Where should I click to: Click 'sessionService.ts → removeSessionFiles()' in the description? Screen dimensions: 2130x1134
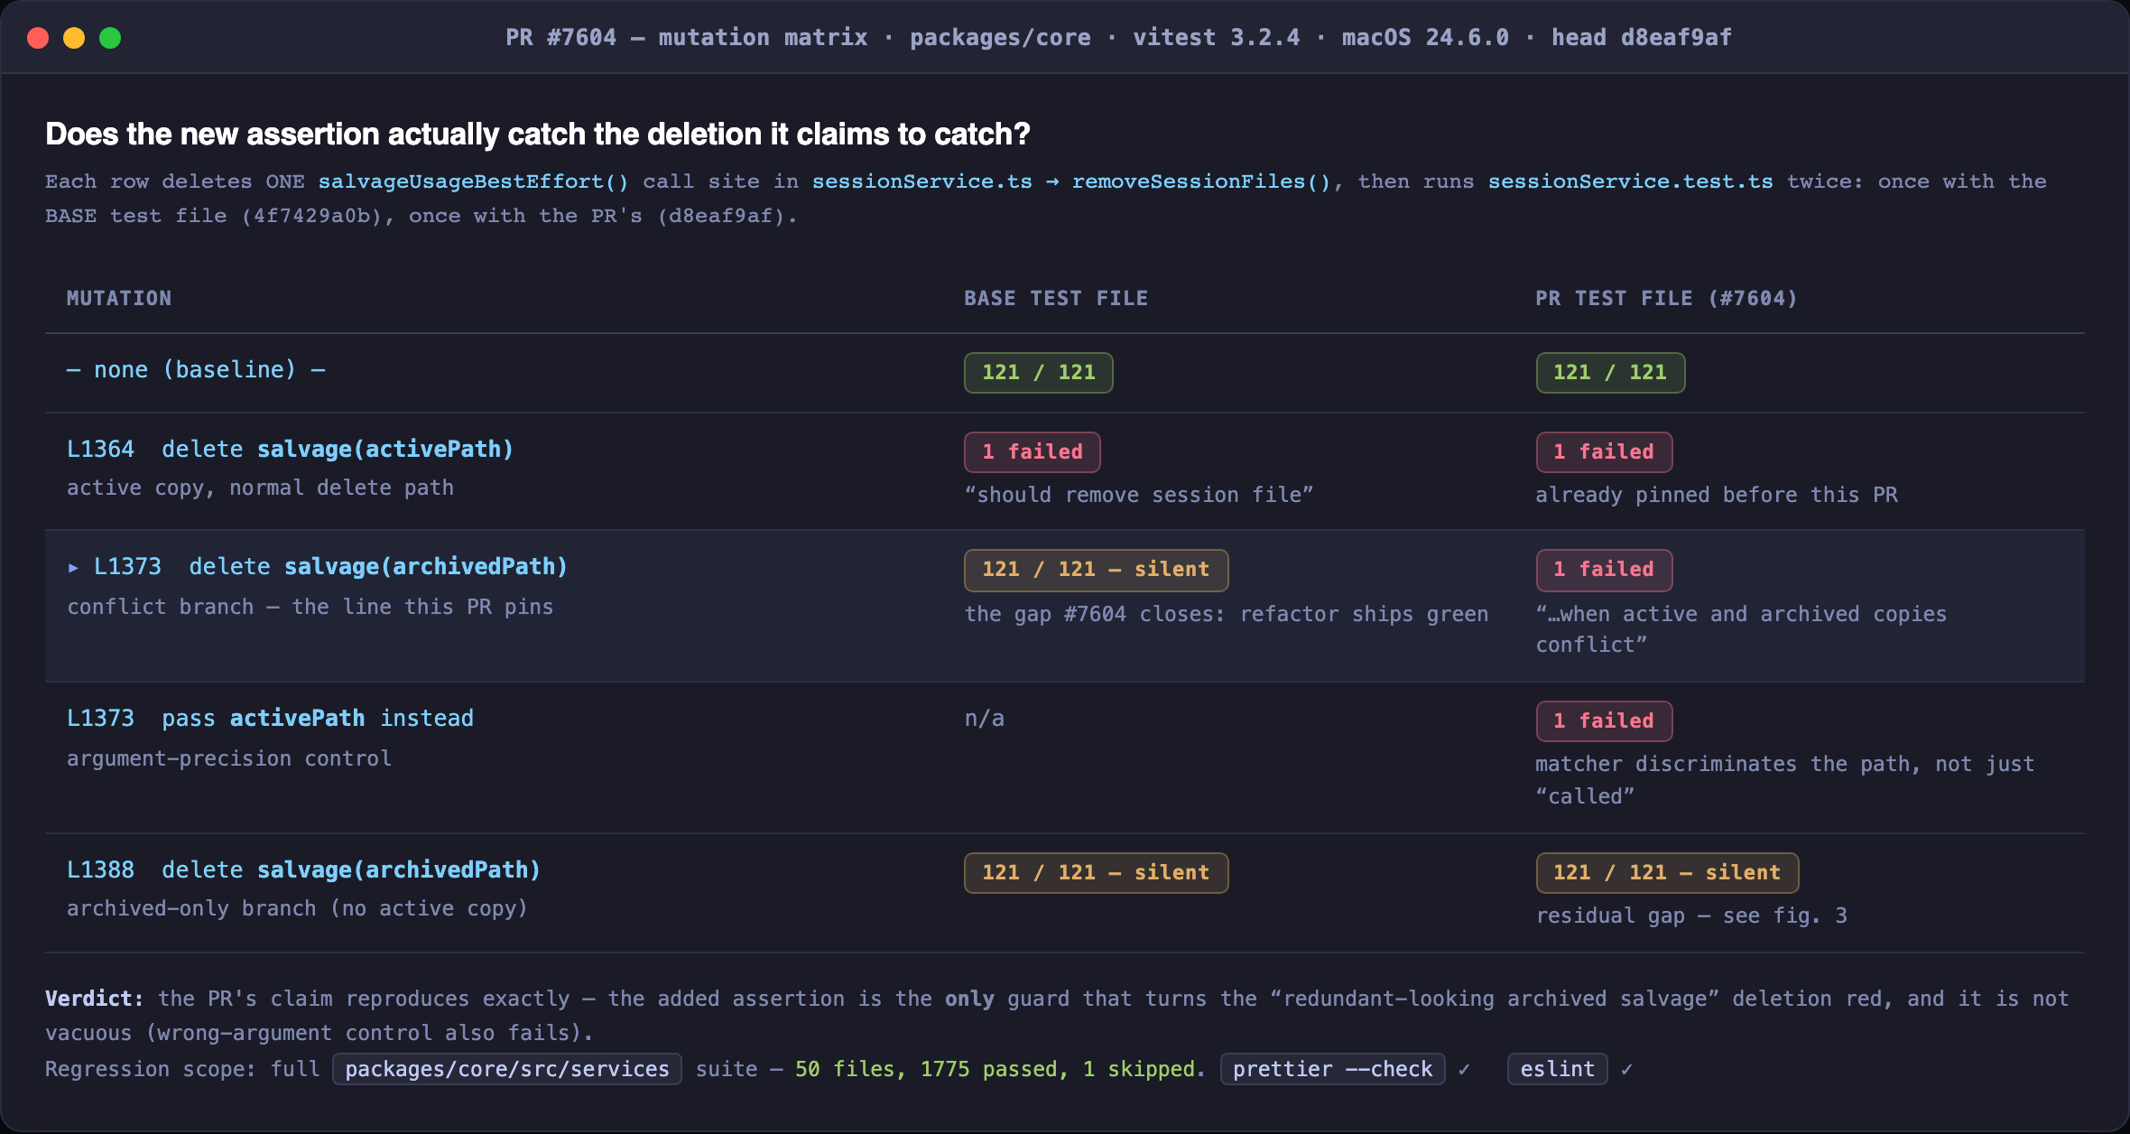1071,181
